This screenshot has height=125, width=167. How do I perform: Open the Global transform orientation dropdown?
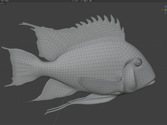(x=76, y=1)
